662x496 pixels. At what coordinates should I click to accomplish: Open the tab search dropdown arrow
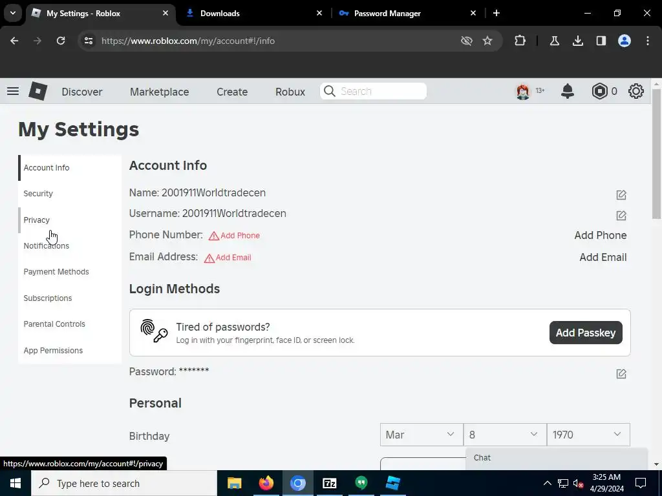coord(13,13)
